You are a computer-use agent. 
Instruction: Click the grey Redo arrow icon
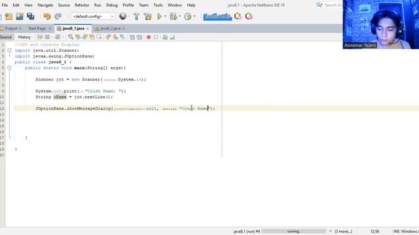58,16
